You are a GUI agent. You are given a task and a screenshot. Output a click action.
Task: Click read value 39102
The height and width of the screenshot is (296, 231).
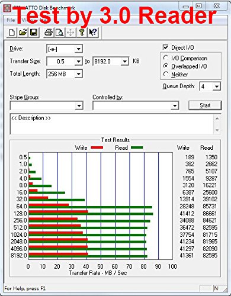click(210, 199)
